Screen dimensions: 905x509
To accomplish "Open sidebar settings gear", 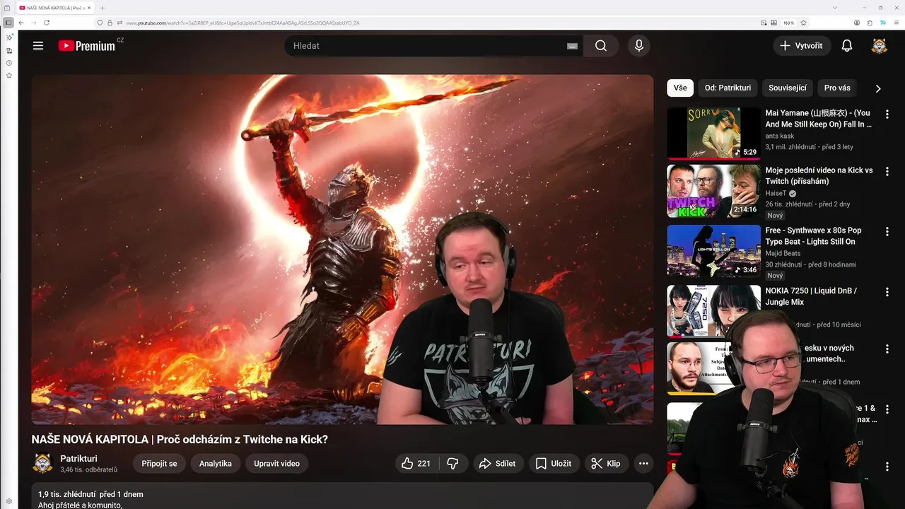I will [9, 501].
